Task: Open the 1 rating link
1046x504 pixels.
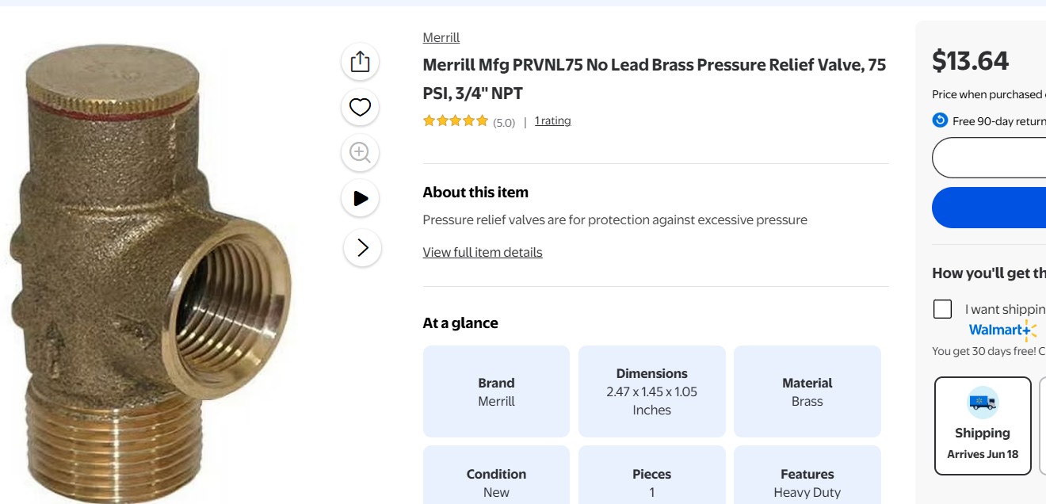Action: [552, 121]
